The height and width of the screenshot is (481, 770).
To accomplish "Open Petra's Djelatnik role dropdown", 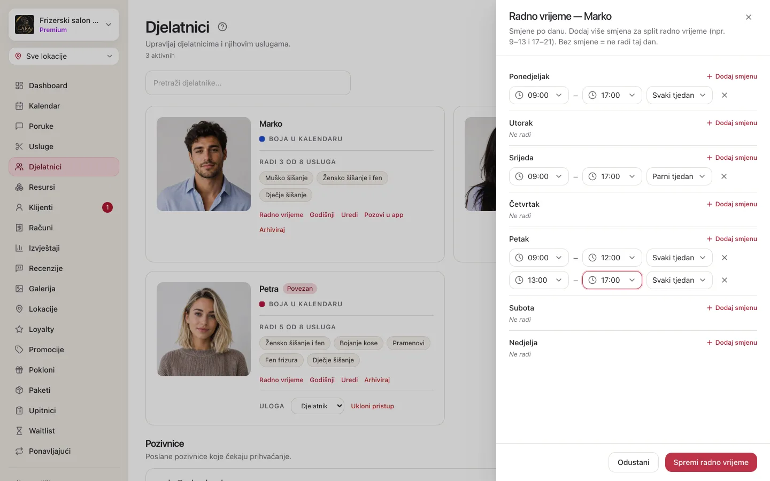I will pos(318,406).
